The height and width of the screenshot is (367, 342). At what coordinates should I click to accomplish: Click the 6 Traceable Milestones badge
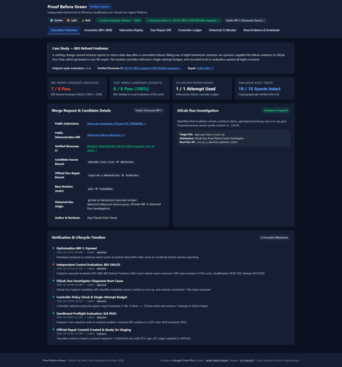(274, 238)
